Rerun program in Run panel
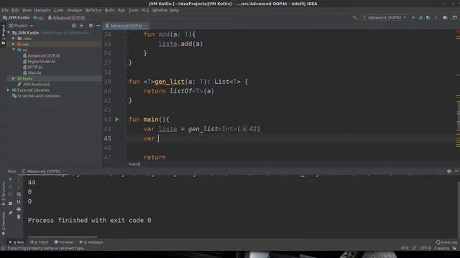460x258 pixels. 10,179
